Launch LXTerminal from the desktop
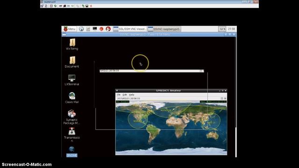The height and width of the screenshot is (168, 299). pos(72,80)
